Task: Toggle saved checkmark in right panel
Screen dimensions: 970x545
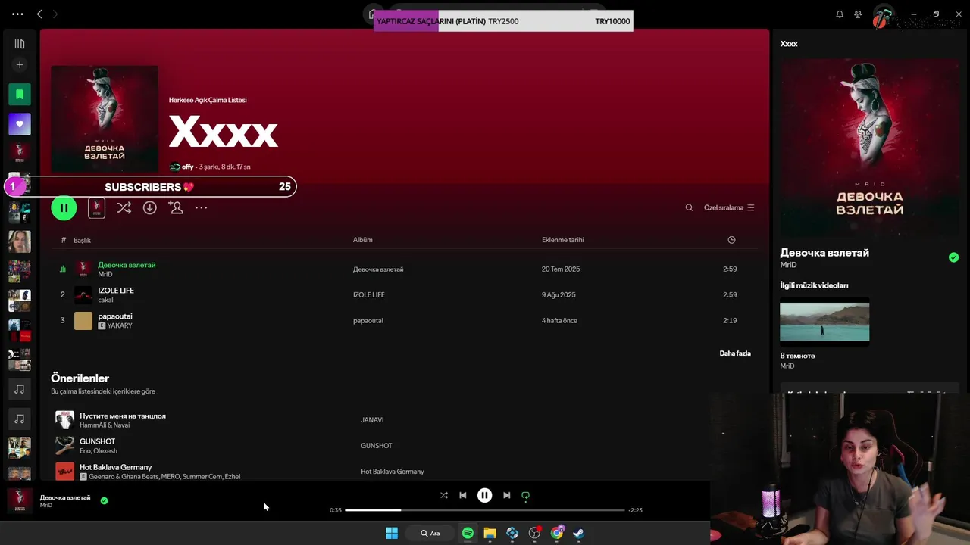Action: coord(953,257)
